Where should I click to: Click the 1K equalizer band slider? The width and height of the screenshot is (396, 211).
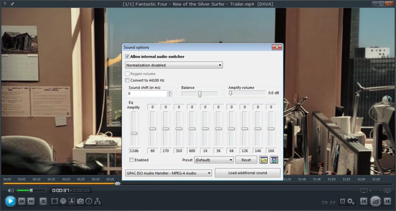click(x=205, y=129)
